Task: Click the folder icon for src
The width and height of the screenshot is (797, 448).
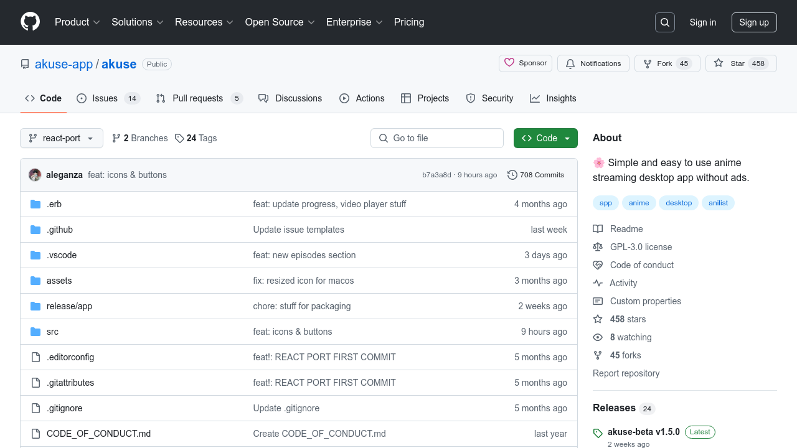Action: pos(35,332)
